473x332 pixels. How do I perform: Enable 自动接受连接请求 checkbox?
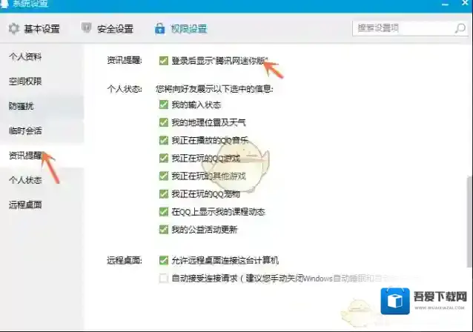pyautogui.click(x=164, y=278)
